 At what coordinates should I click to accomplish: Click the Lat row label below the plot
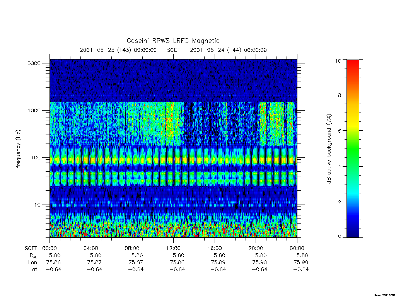33,269
